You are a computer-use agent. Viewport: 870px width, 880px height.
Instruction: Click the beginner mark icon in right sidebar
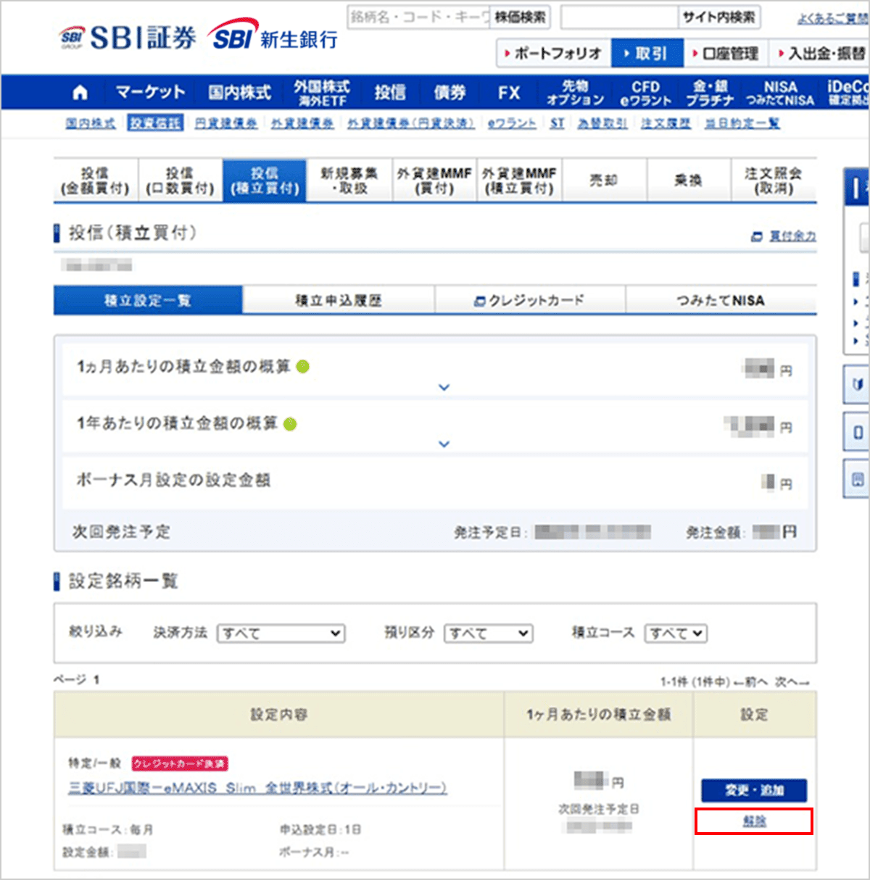(858, 384)
